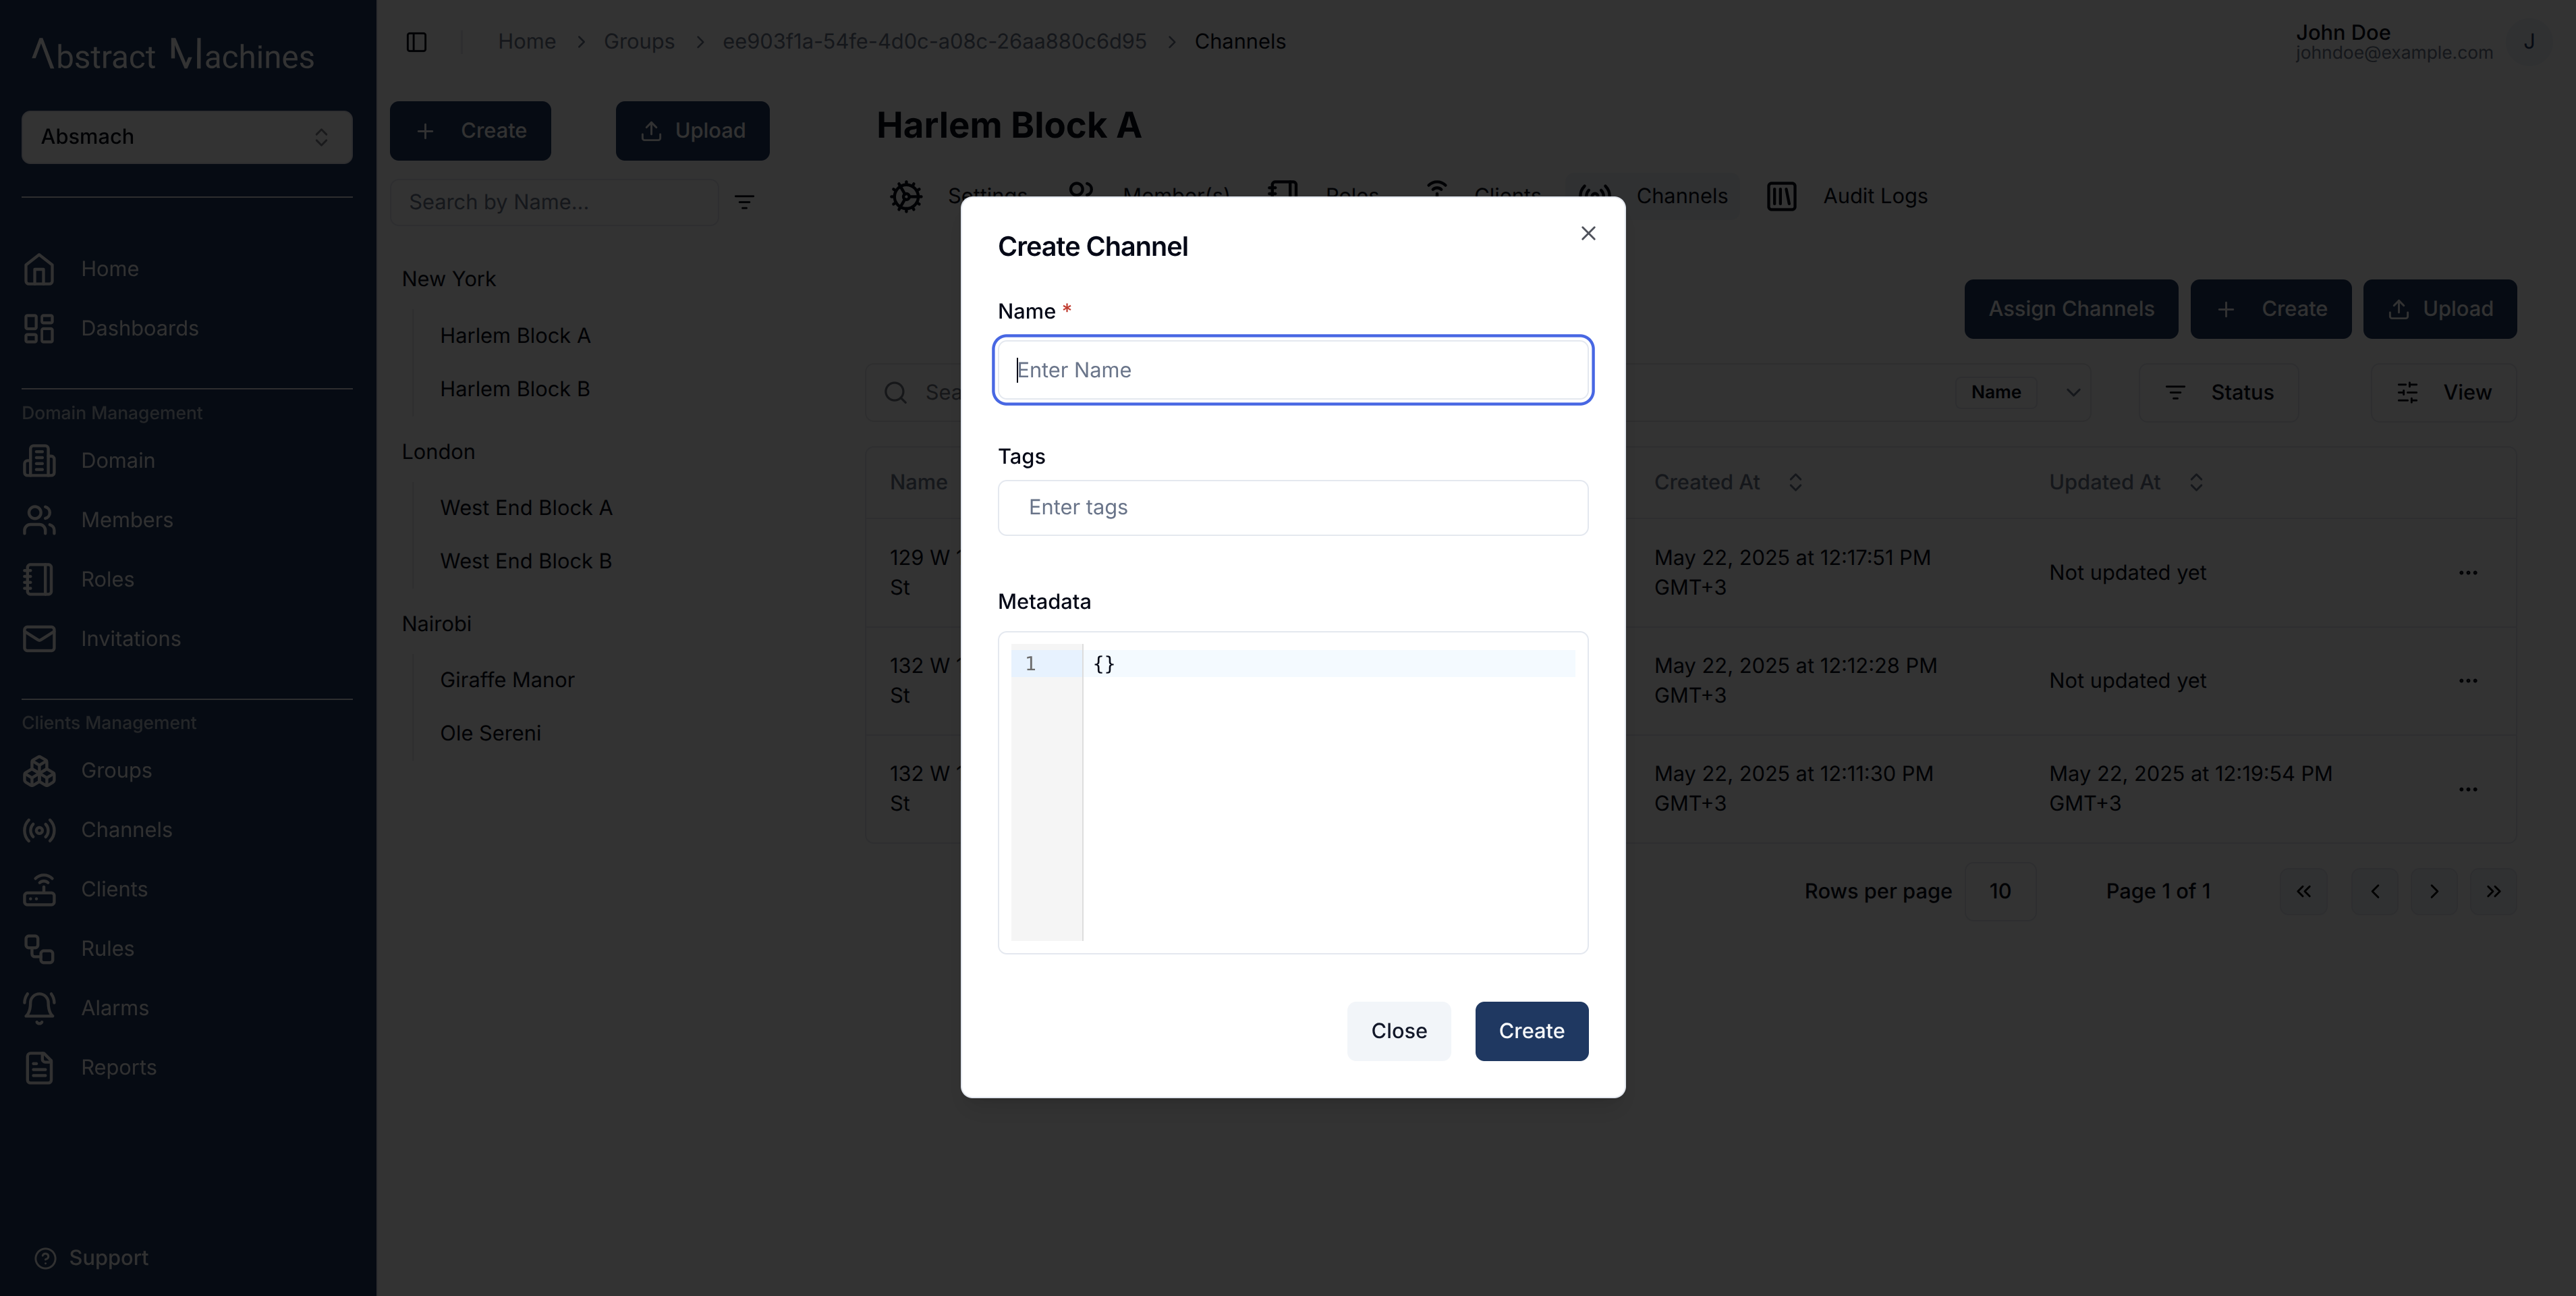Open the Status filter
Viewport: 2576px width, 1296px height.
click(2218, 392)
